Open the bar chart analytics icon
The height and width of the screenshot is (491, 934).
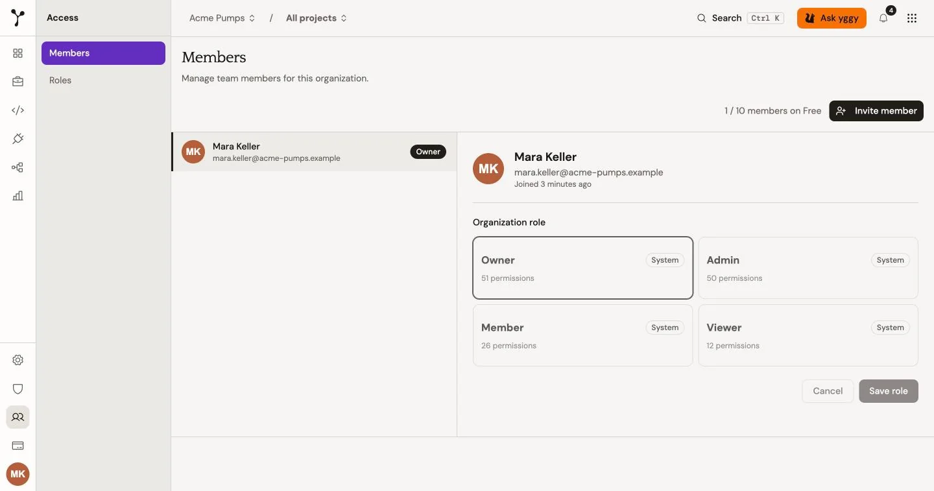pyautogui.click(x=18, y=196)
